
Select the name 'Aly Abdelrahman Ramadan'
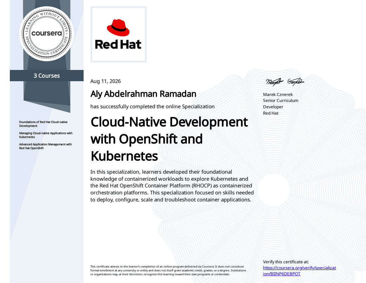click(143, 94)
